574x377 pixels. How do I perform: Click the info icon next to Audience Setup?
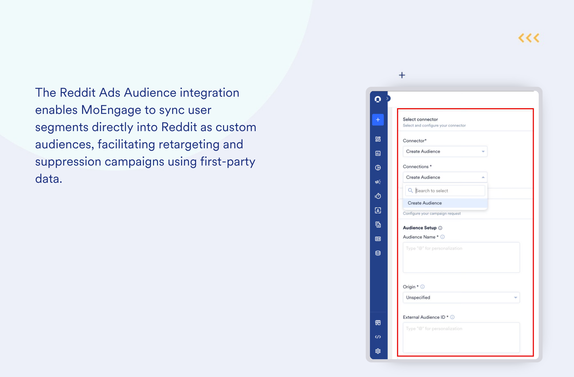pyautogui.click(x=440, y=228)
